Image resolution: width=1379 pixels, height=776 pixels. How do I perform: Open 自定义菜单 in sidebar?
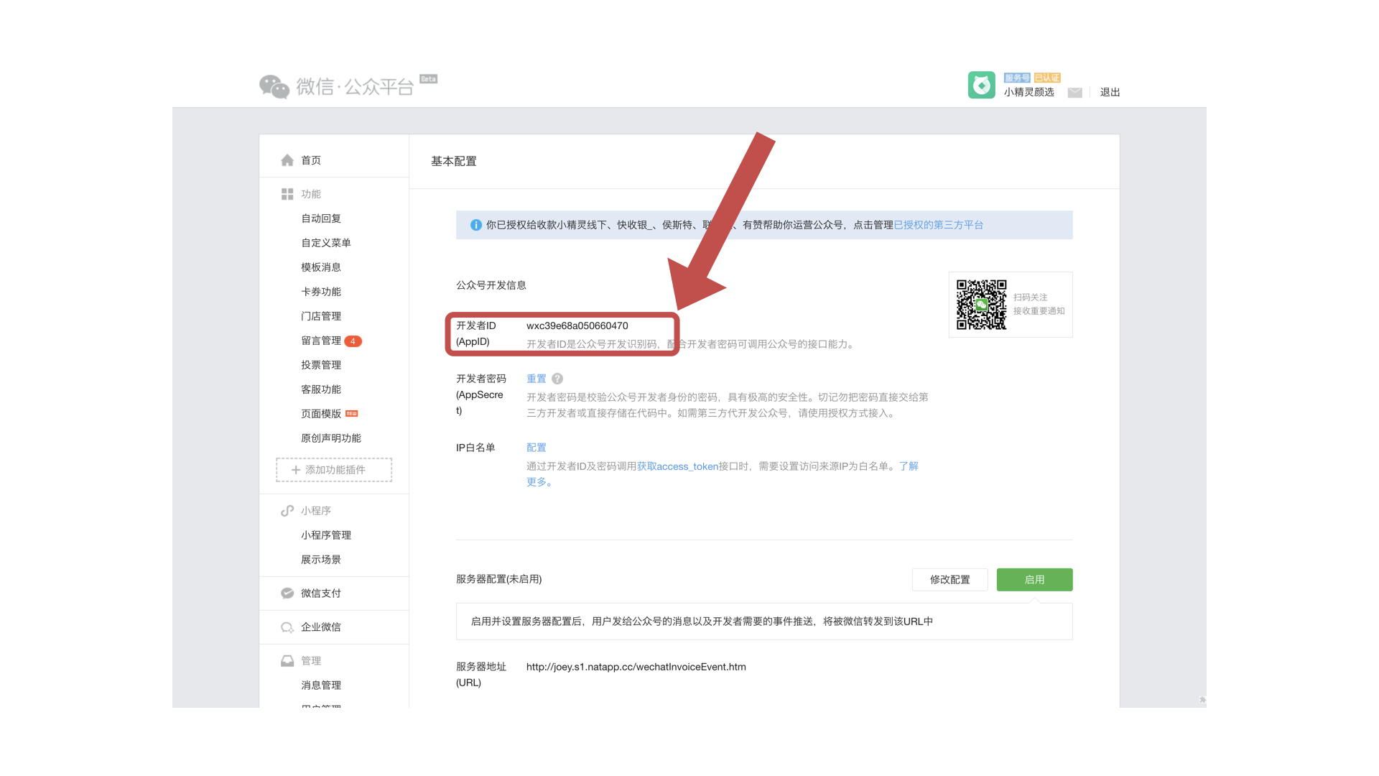(326, 243)
